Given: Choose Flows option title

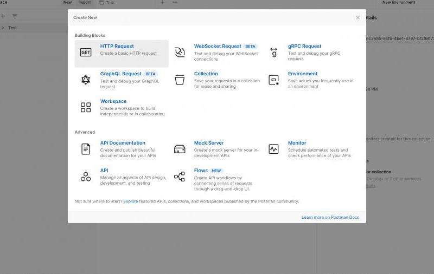Looking at the screenshot, I should pos(201,171).
